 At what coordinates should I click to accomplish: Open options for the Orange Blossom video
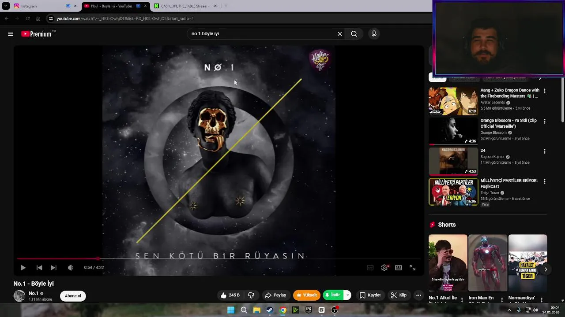544,121
